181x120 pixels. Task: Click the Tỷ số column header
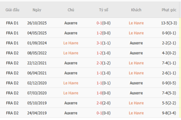pyautogui.click(x=104, y=10)
